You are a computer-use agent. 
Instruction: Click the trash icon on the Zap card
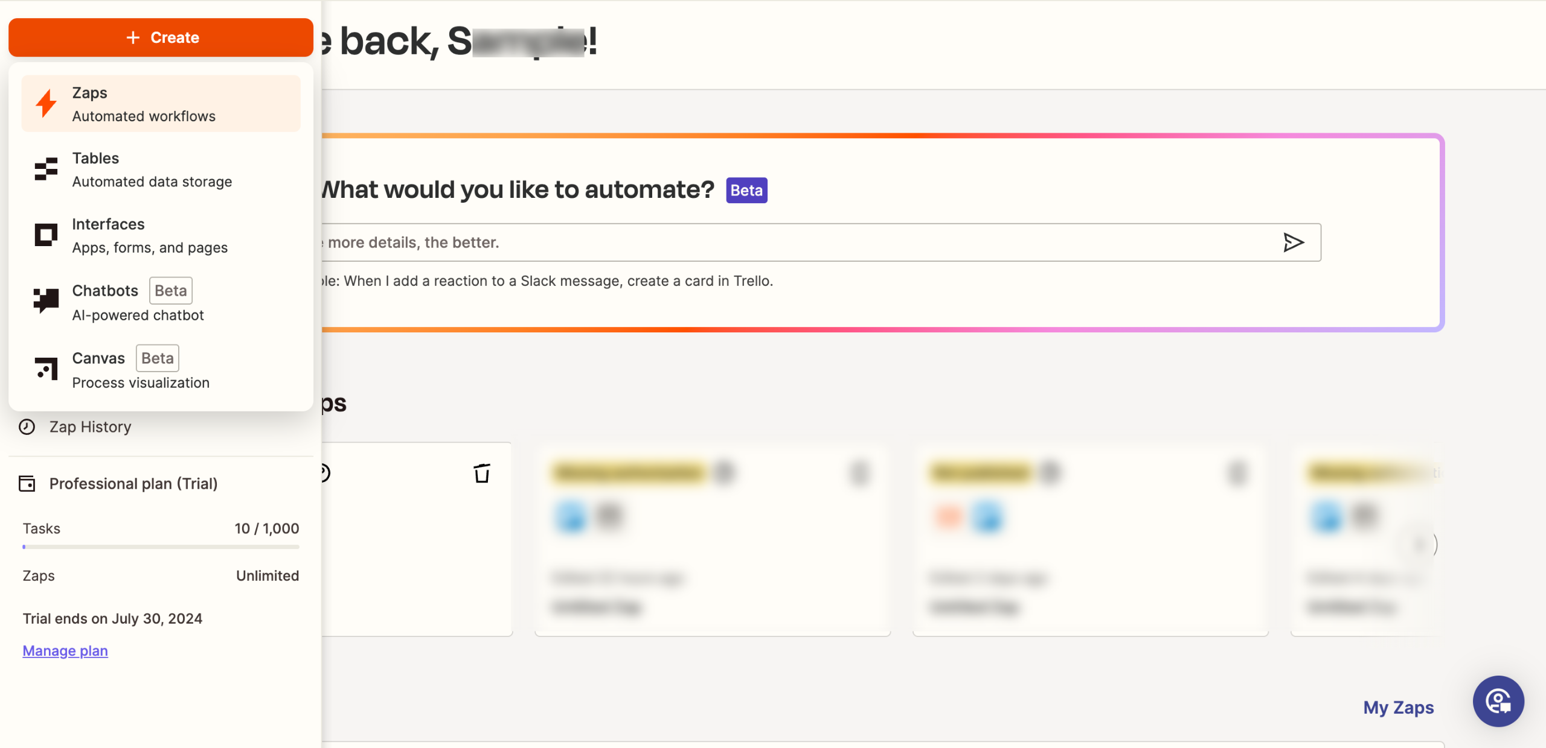tap(481, 474)
